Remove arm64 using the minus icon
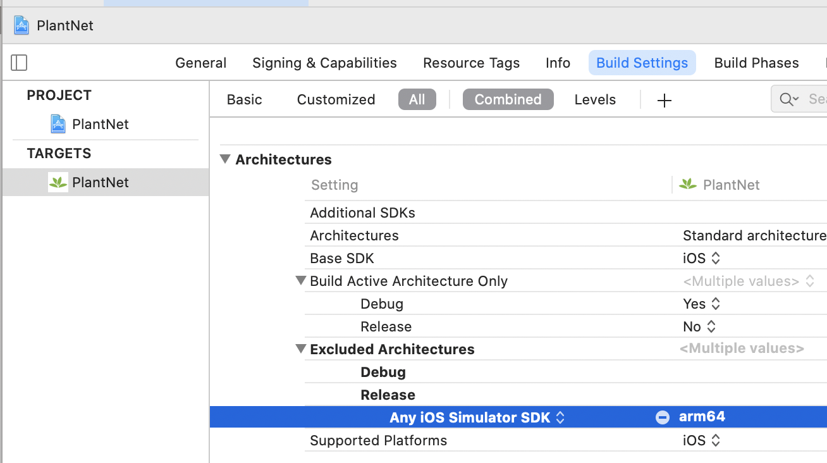The image size is (827, 463). point(662,417)
